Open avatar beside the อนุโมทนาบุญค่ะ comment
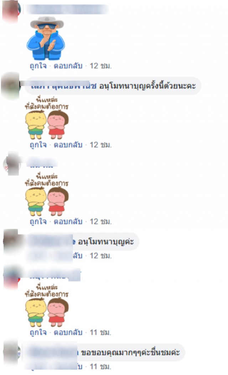The image size is (228, 375). [11, 240]
